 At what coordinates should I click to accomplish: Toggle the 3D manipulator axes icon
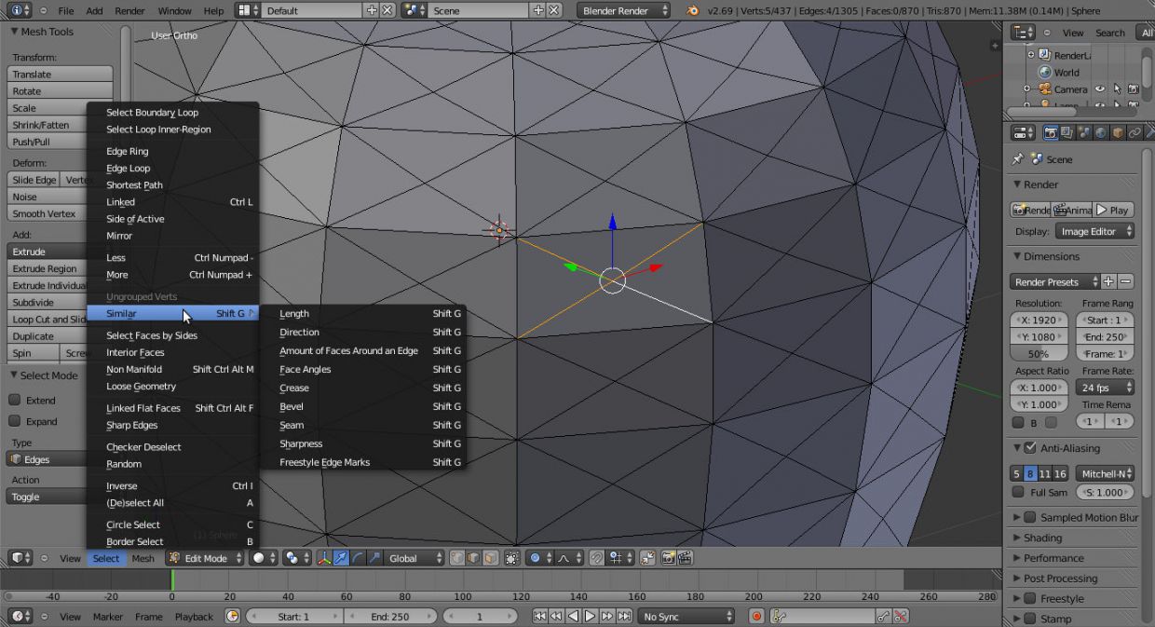tap(324, 558)
